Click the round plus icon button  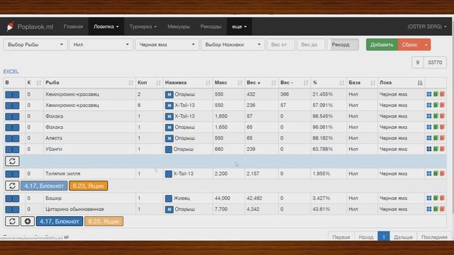(x=28, y=221)
